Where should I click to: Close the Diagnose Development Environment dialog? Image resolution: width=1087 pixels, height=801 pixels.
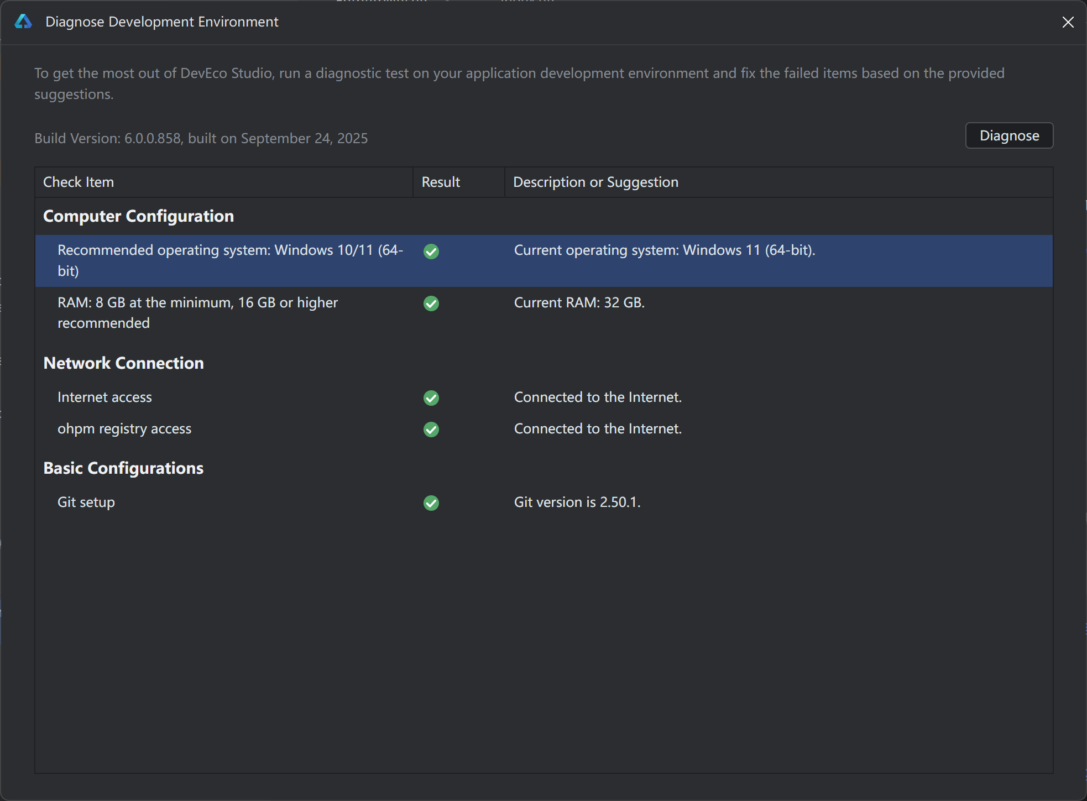click(1068, 22)
